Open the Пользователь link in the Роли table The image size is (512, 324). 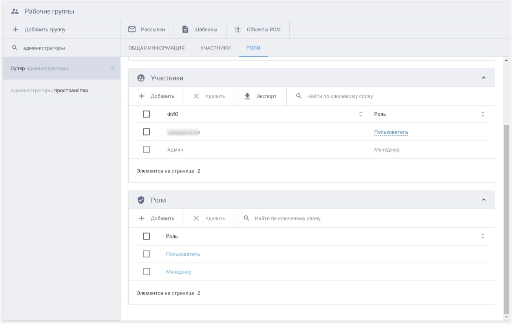(x=183, y=254)
